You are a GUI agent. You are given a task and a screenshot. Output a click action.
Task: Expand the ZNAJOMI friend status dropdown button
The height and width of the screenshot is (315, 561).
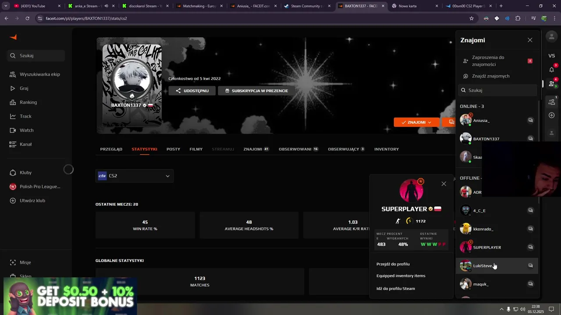tap(416, 122)
